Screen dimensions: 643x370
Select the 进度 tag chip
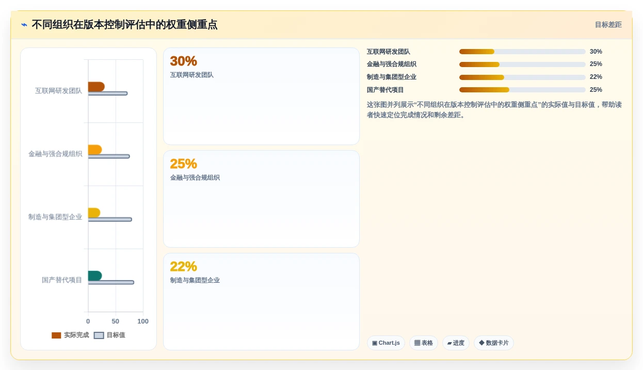(x=456, y=343)
